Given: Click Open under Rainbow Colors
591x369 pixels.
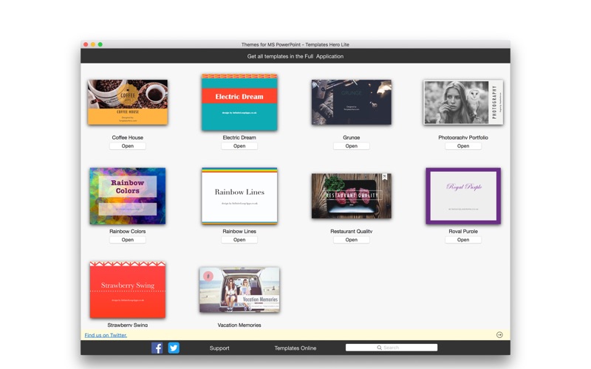Looking at the screenshot, I should pos(127,239).
